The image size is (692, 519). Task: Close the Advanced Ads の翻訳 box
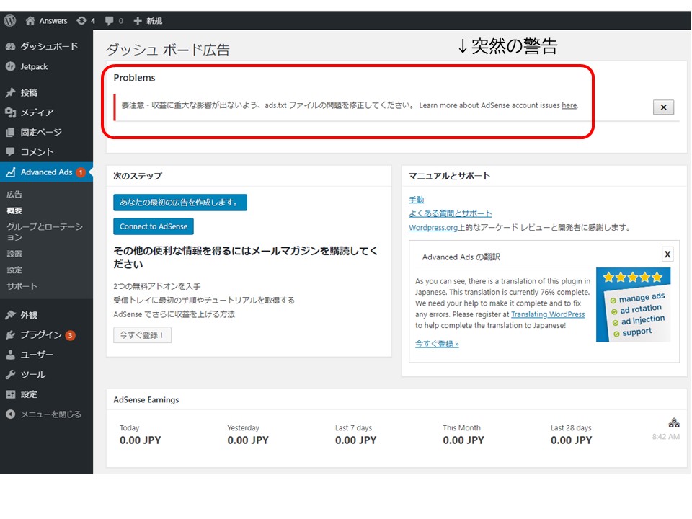coord(667,254)
